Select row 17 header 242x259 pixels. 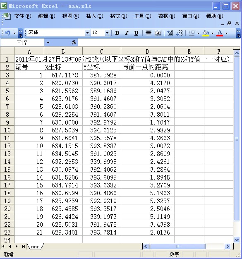tap(7, 185)
